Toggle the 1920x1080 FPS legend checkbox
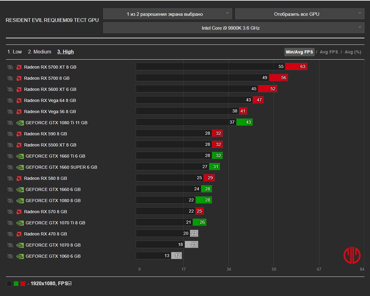 coord(70,283)
